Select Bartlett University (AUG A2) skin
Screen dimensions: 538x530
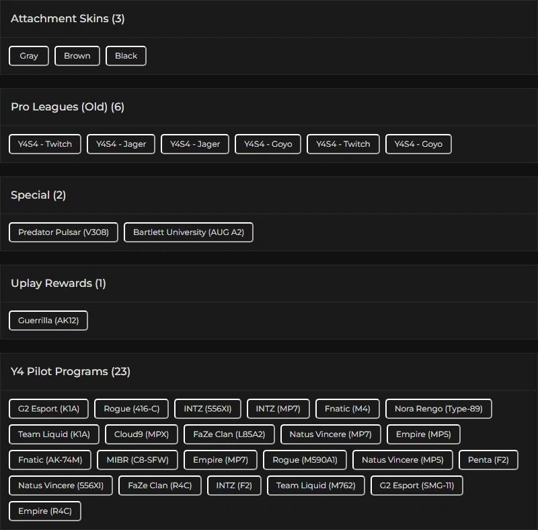[x=188, y=232]
